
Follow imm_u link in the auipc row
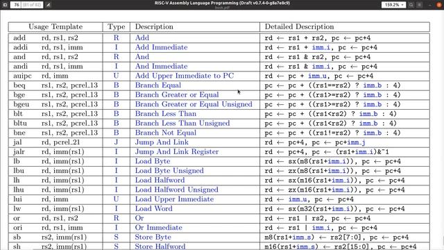(317, 76)
